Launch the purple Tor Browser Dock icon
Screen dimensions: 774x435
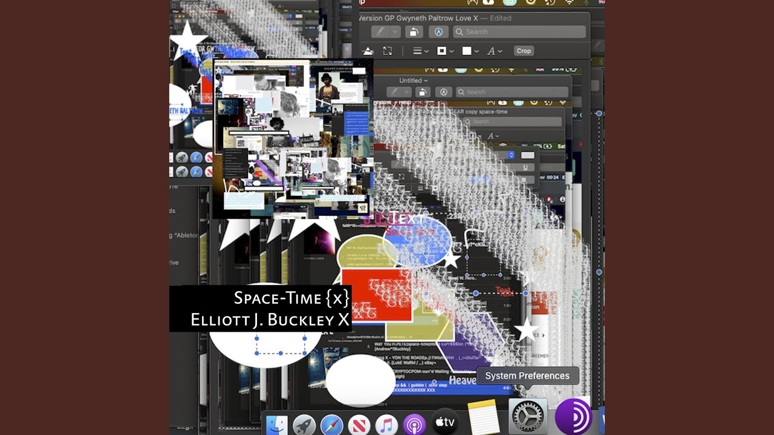point(573,416)
